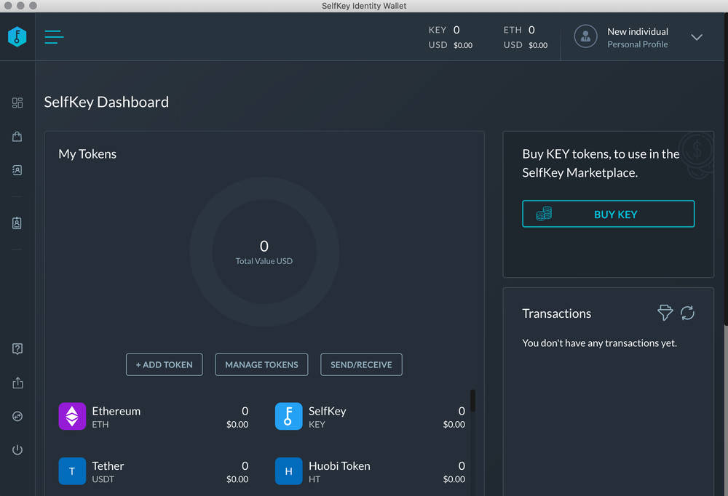
Task: Refresh the Transactions list
Action: [687, 313]
